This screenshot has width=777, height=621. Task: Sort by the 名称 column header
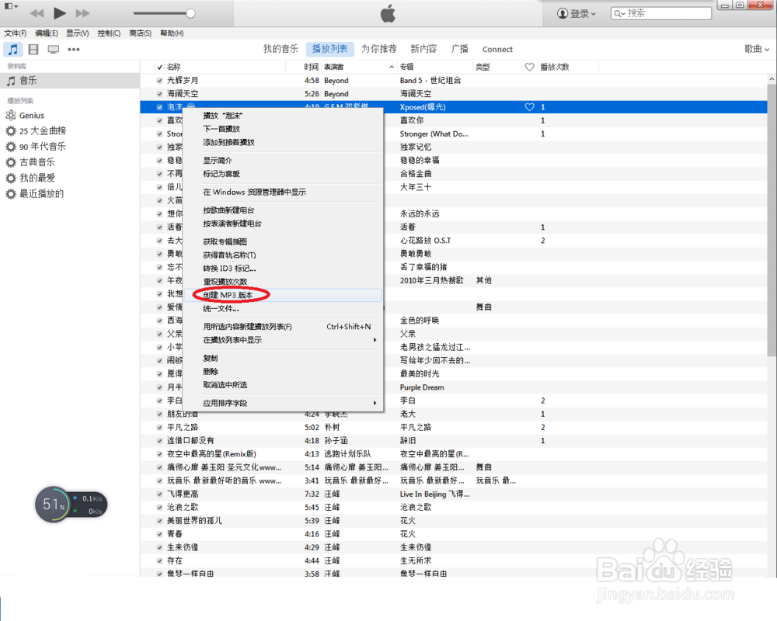point(225,67)
